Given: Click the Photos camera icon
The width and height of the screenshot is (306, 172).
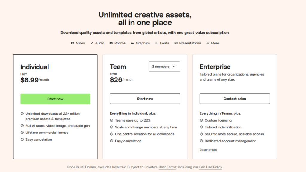Looking at the screenshot, I should (111, 43).
